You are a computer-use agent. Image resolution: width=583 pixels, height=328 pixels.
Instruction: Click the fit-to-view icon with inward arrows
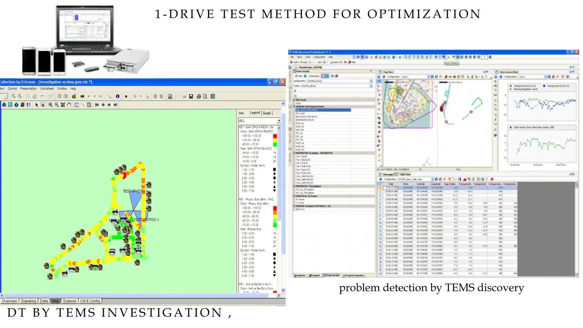pos(63,105)
